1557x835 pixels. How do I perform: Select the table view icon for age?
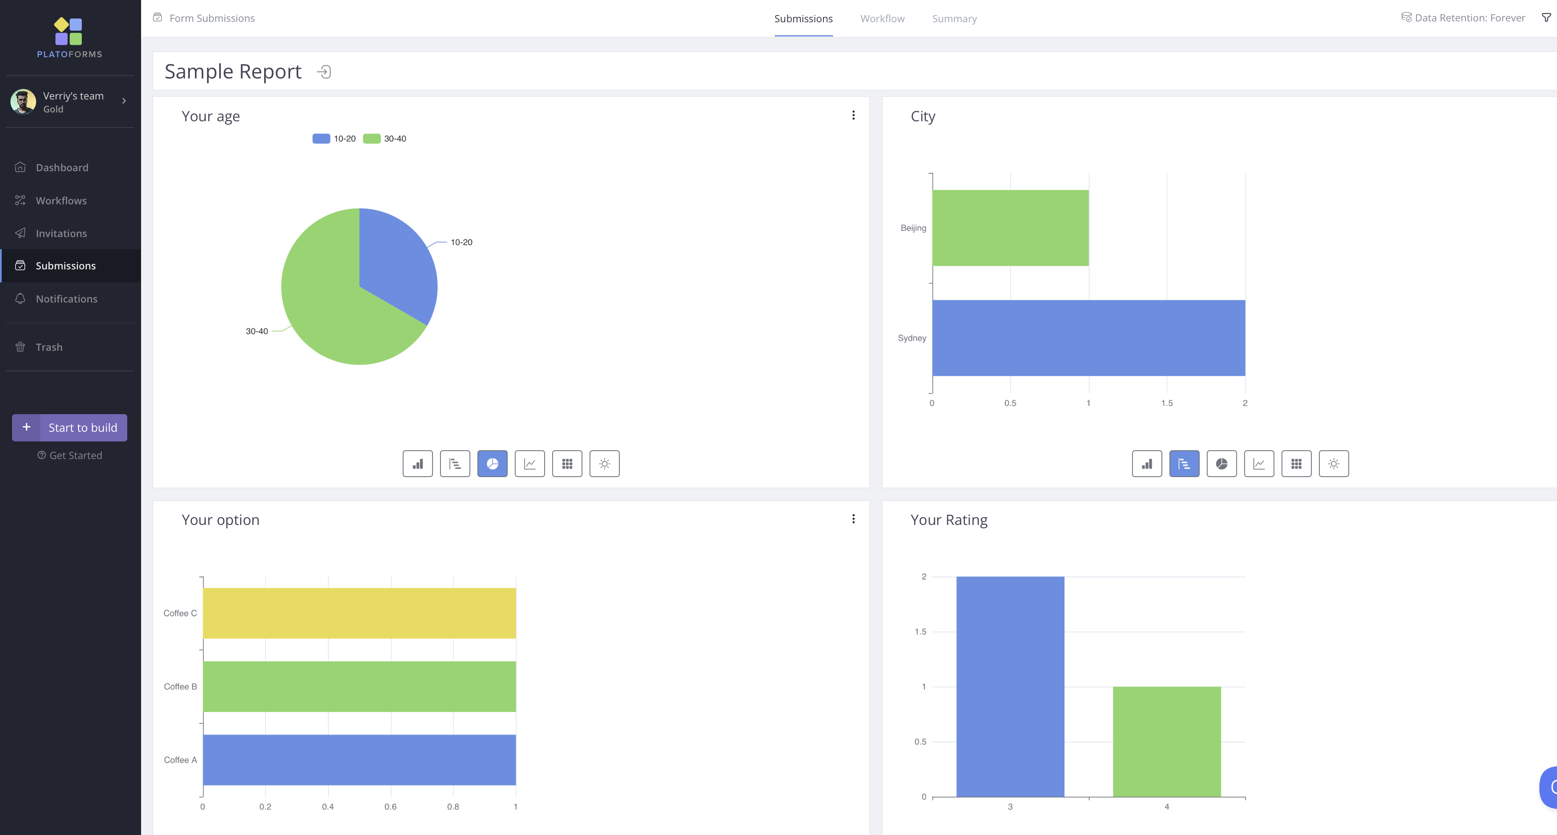click(566, 463)
